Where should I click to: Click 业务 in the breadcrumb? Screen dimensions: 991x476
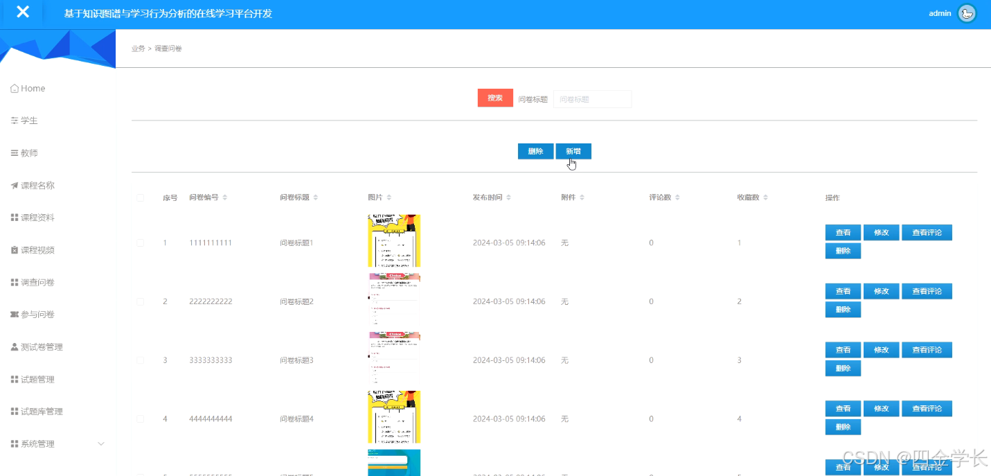pyautogui.click(x=139, y=49)
